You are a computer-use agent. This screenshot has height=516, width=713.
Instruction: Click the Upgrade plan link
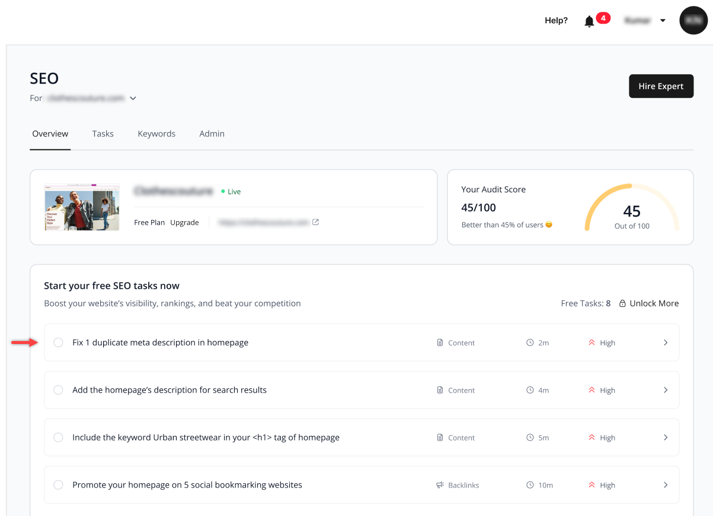(x=184, y=222)
